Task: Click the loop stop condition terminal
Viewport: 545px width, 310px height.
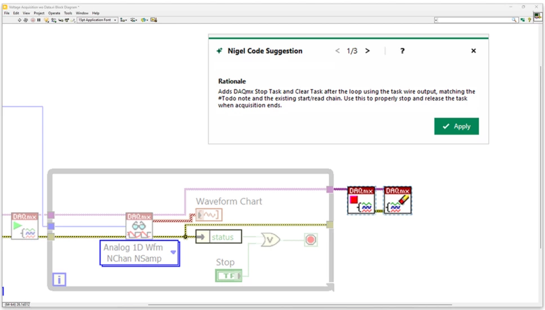Action: (311, 239)
